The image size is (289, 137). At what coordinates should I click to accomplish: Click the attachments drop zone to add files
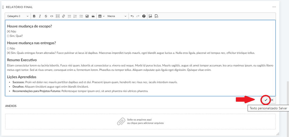(x=140, y=121)
